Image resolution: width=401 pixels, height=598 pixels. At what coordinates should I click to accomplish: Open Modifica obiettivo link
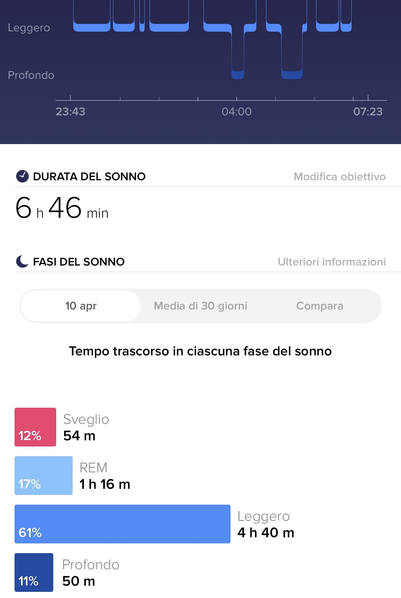[340, 177]
